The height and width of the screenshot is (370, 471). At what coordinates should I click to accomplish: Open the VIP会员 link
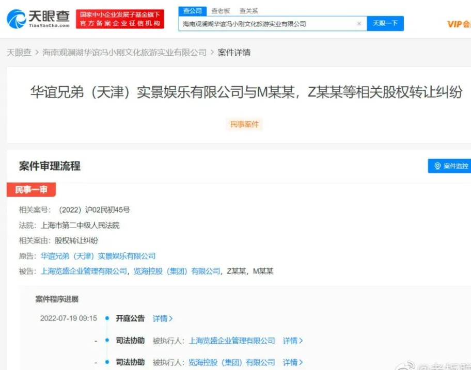pos(459,24)
